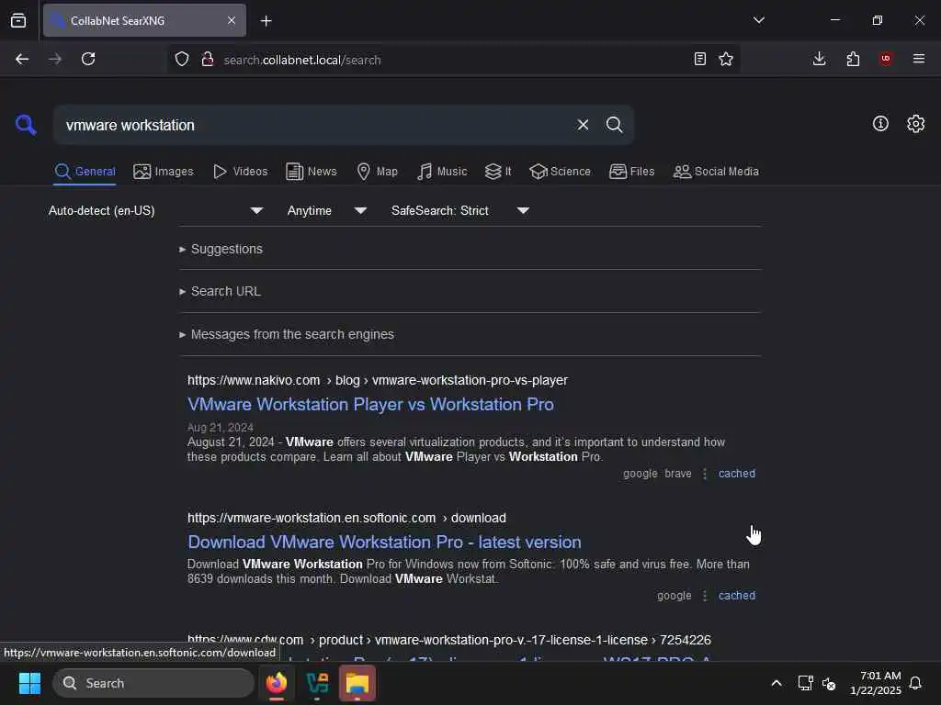The image size is (941, 705).
Task: List all tabs with the chevron
Action: (x=758, y=20)
